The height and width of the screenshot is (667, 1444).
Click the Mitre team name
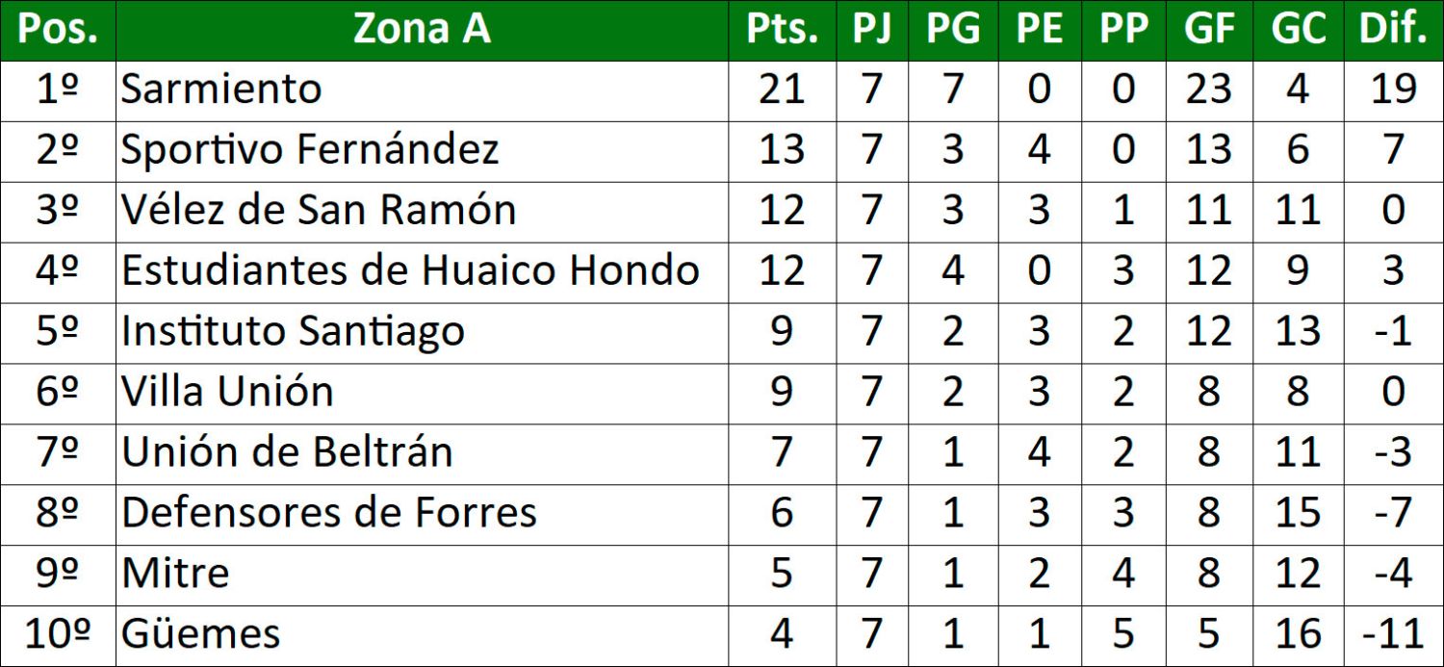pyautogui.click(x=175, y=574)
